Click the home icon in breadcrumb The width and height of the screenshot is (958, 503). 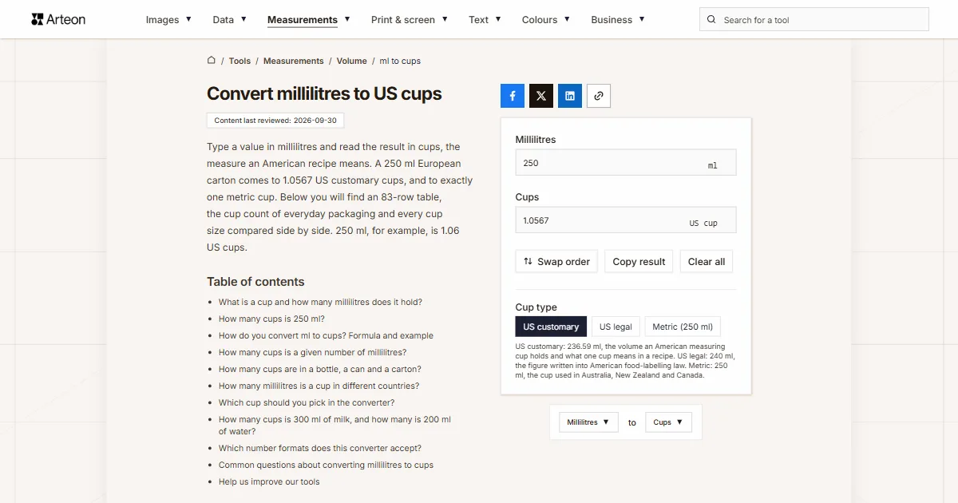212,60
